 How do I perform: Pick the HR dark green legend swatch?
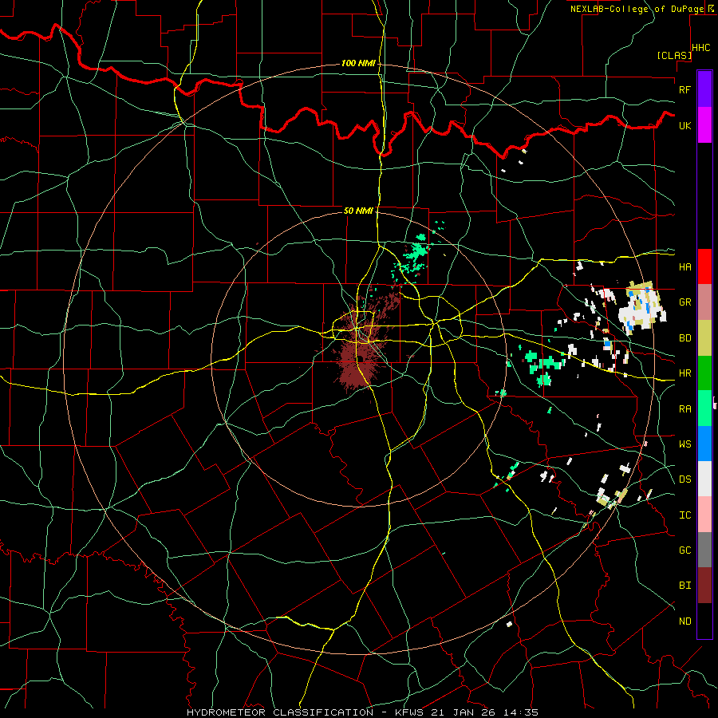(x=704, y=373)
